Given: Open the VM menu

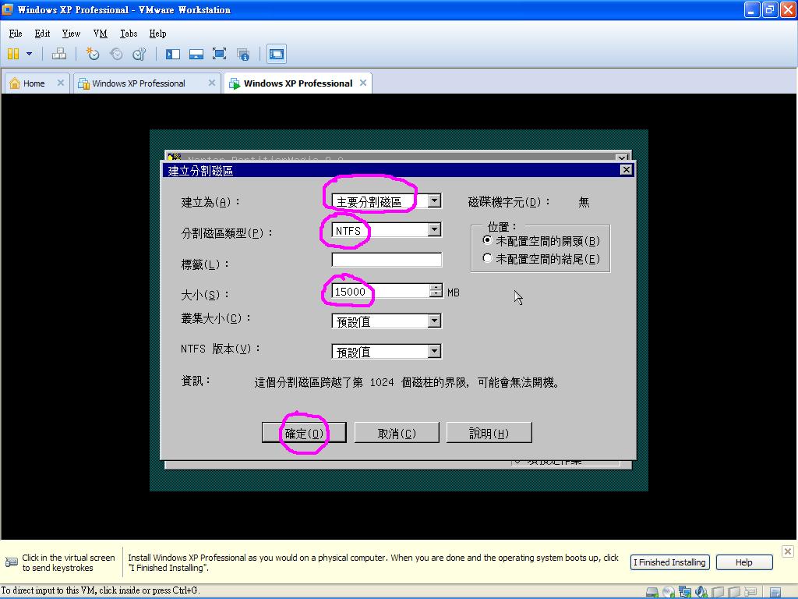Looking at the screenshot, I should [x=101, y=34].
